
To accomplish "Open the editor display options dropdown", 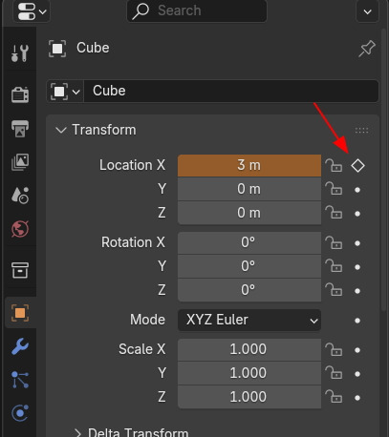I will point(32,11).
